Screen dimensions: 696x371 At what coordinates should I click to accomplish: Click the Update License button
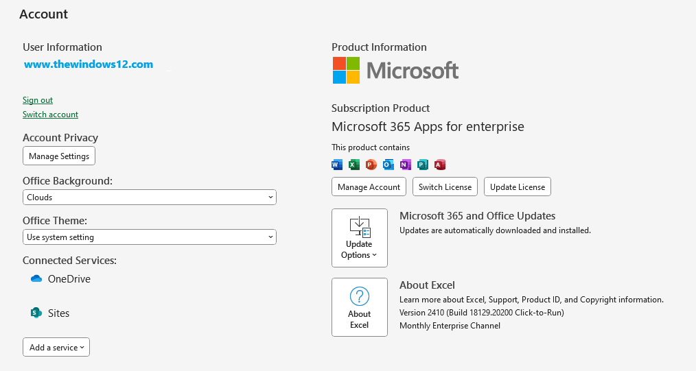pos(518,187)
